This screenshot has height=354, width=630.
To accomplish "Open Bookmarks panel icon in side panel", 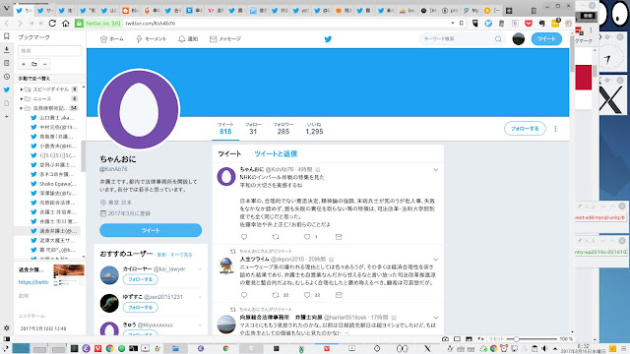I will click(x=7, y=36).
